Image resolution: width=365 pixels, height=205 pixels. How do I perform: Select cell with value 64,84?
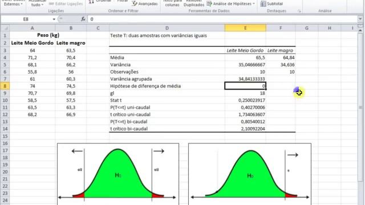point(281,58)
